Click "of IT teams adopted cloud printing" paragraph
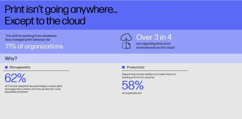Screen dimensions: 242x119 (x=33, y=89)
